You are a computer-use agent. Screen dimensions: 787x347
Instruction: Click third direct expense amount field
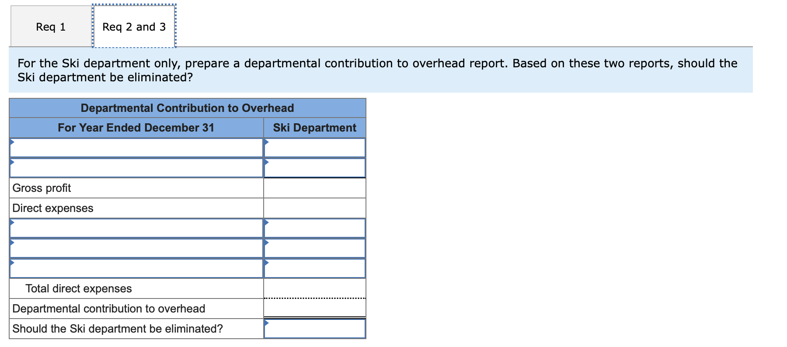pyautogui.click(x=315, y=268)
